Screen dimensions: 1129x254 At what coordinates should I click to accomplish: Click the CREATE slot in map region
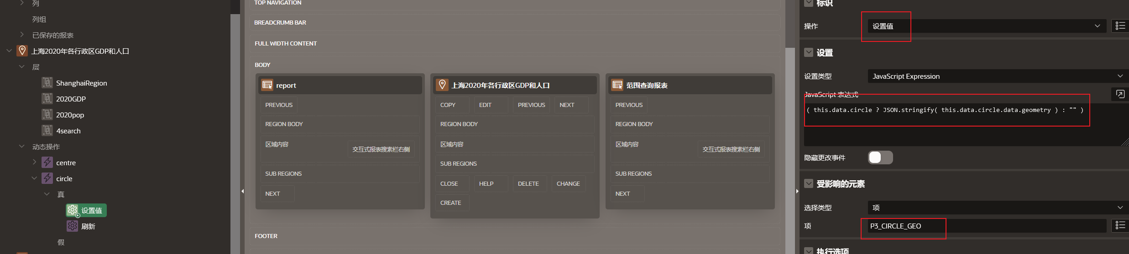452,203
